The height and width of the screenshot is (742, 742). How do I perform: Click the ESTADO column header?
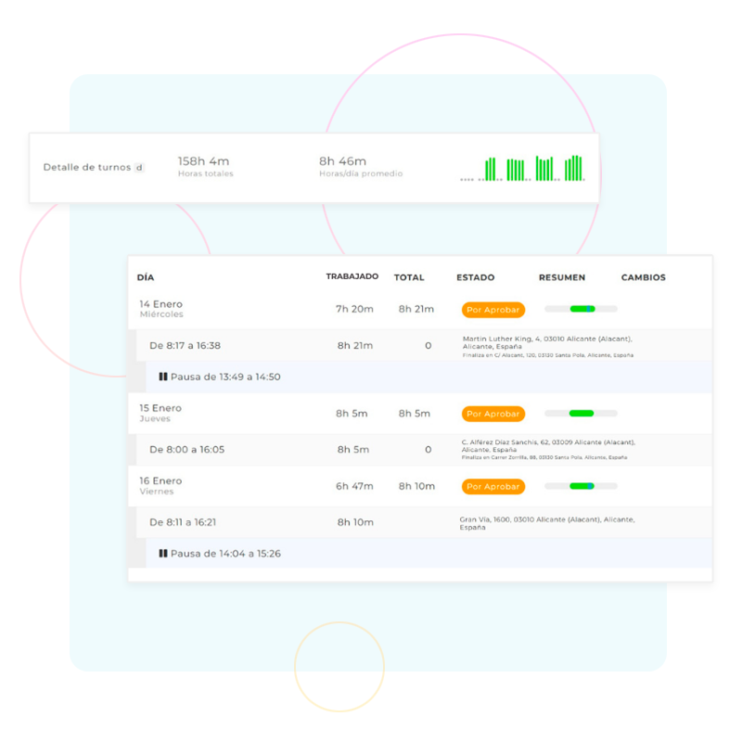[x=475, y=277]
